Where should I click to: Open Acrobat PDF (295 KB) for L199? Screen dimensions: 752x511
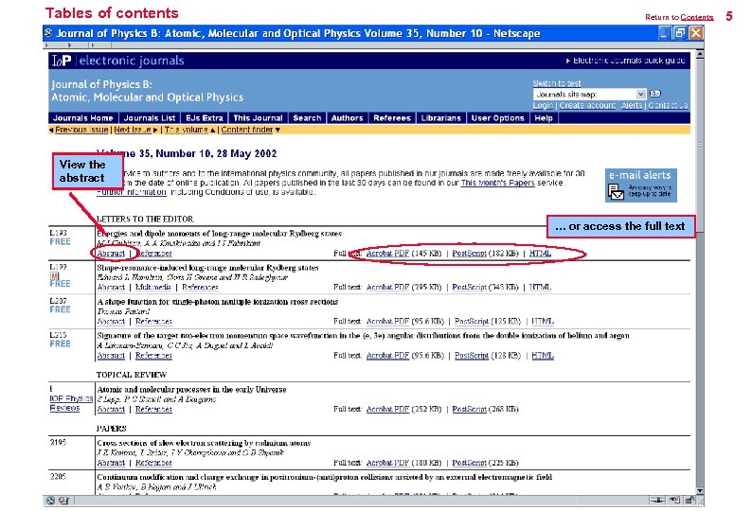pyautogui.click(x=387, y=287)
